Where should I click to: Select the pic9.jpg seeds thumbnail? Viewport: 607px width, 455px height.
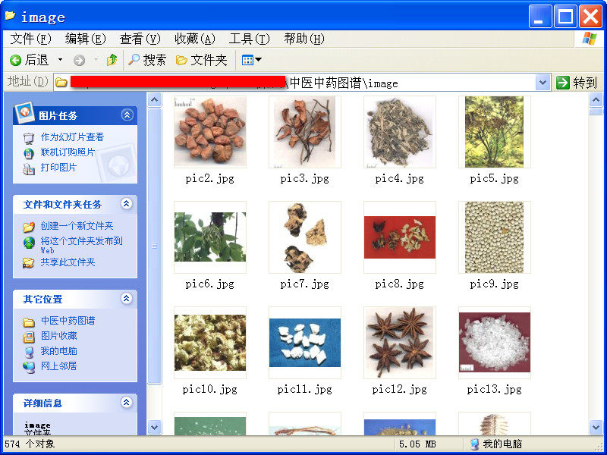(495, 237)
